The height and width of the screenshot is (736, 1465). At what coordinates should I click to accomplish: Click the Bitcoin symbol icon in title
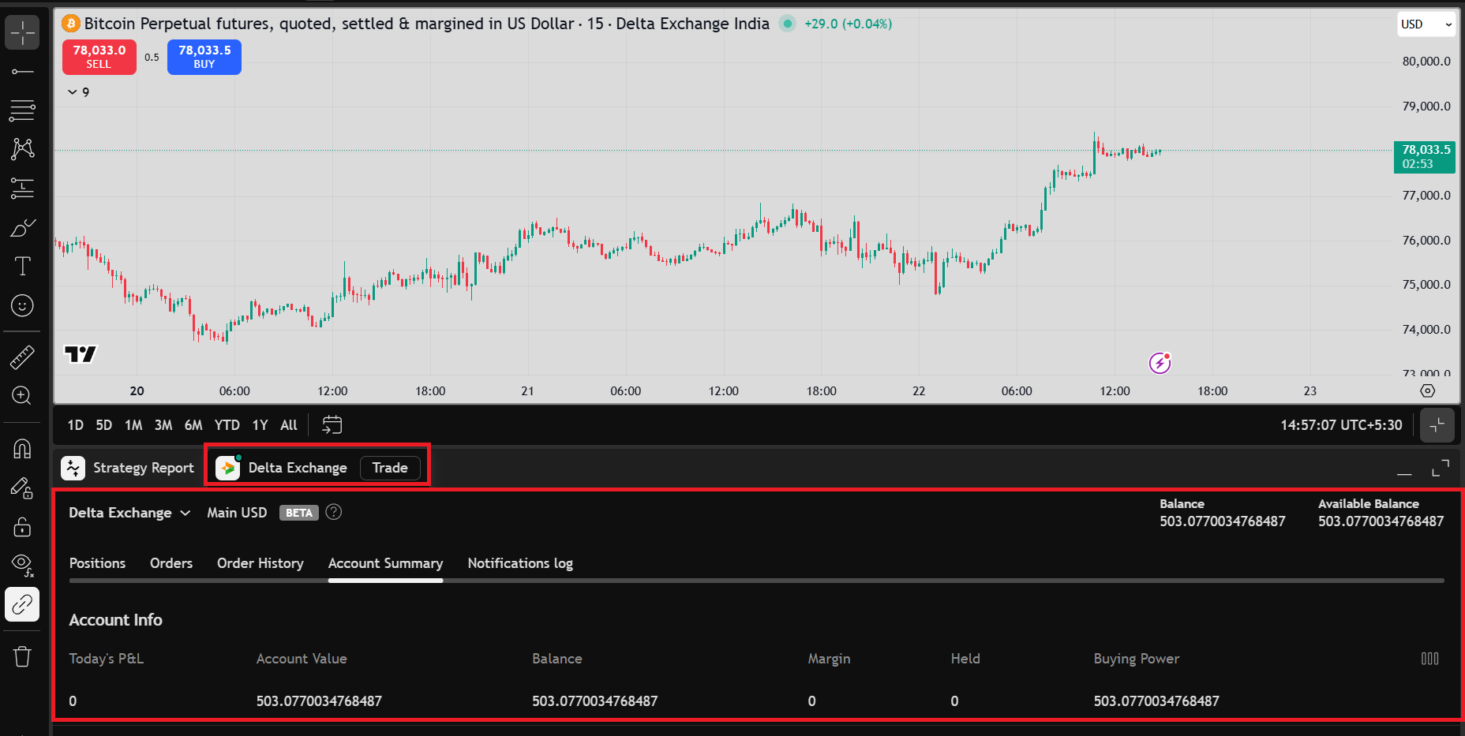click(x=71, y=24)
